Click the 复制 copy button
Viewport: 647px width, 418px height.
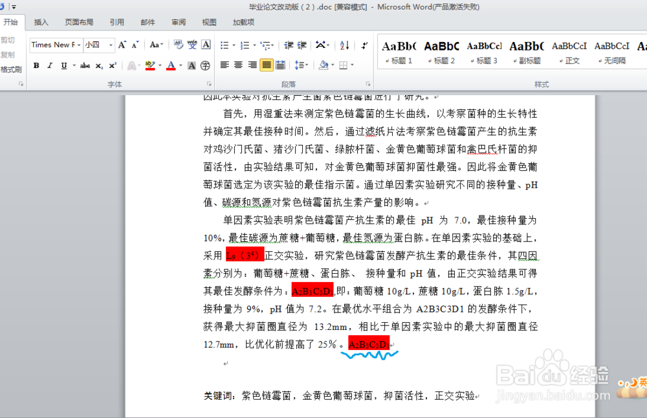coord(9,54)
